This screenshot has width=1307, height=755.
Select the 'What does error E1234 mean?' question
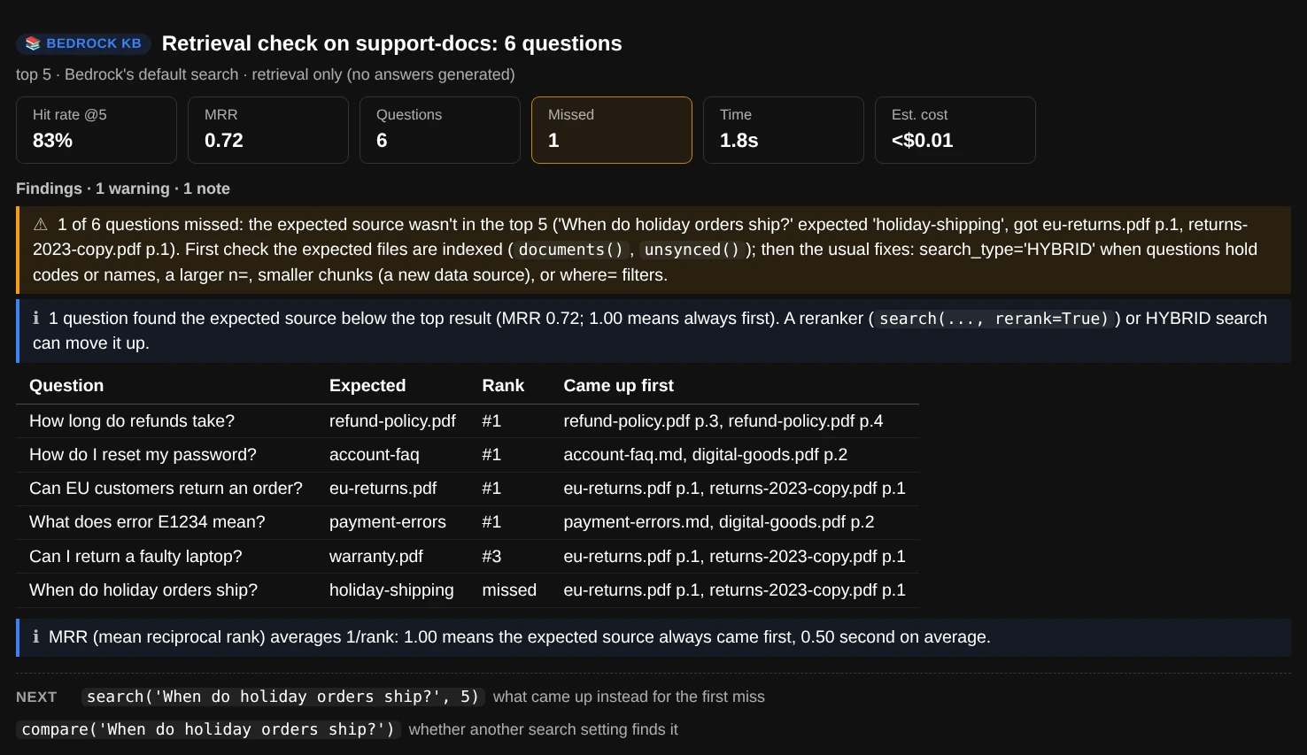(147, 522)
